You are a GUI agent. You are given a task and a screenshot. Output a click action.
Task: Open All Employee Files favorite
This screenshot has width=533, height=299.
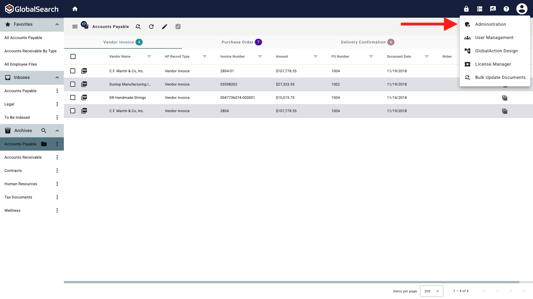[x=21, y=64]
